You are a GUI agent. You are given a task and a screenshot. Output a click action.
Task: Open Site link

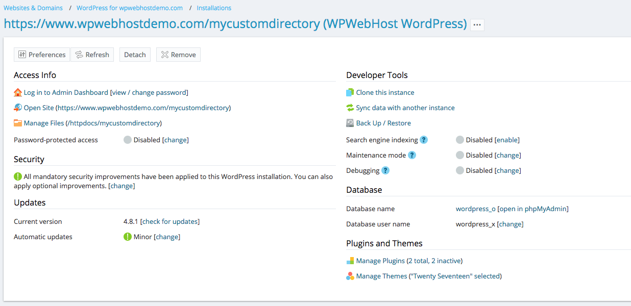[x=39, y=108]
